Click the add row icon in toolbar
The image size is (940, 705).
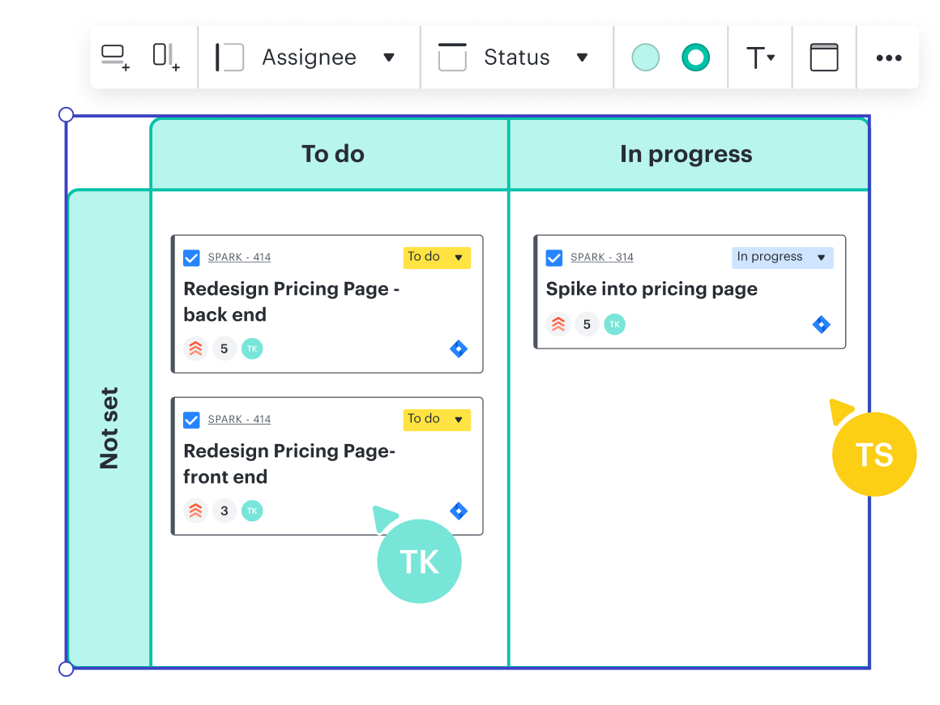pos(114,58)
